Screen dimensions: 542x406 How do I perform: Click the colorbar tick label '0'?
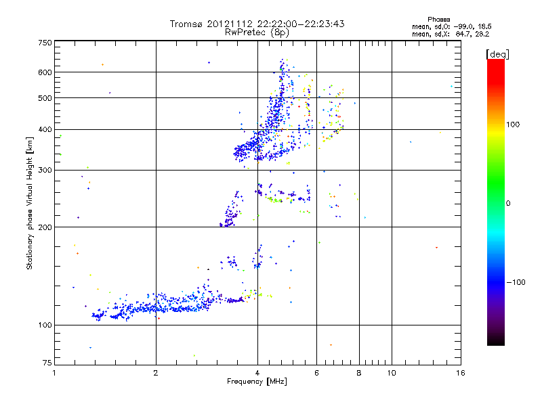coord(508,204)
